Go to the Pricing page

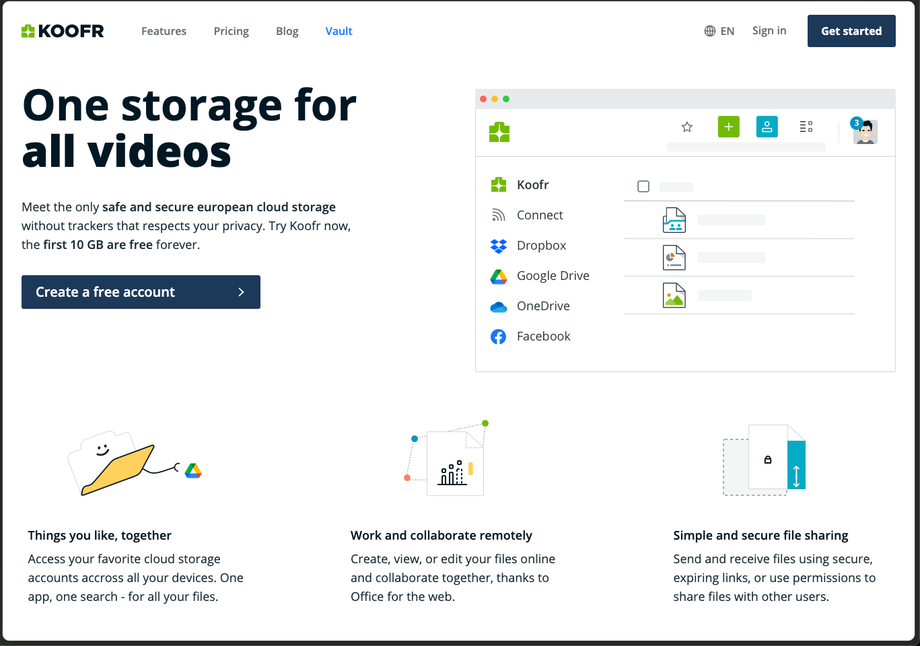[x=232, y=31]
